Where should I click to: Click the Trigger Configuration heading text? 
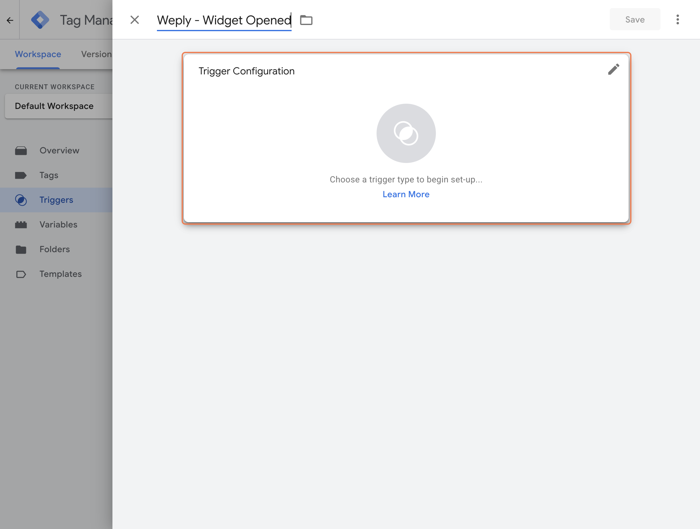246,71
